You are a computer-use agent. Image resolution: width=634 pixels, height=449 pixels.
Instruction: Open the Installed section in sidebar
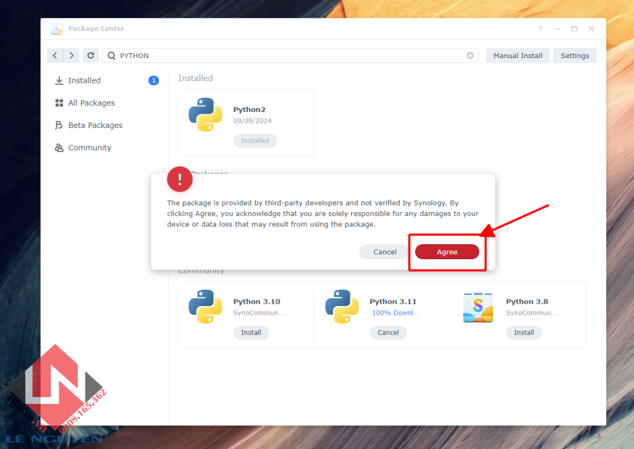coord(84,80)
